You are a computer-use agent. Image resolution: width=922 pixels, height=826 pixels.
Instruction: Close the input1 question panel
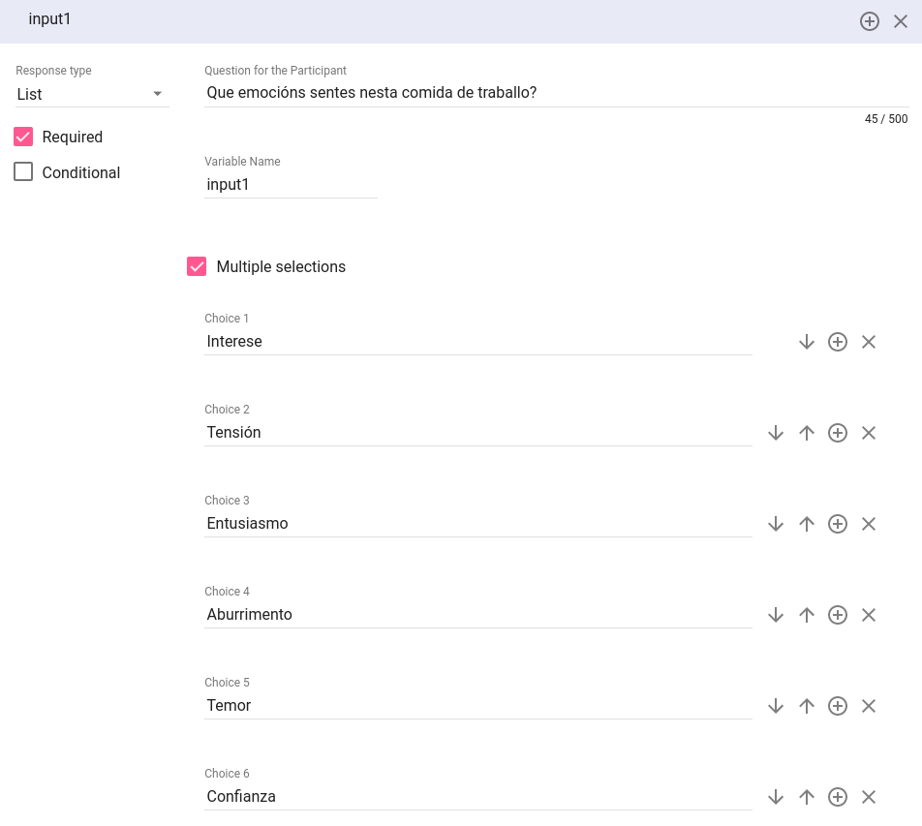tap(901, 21)
